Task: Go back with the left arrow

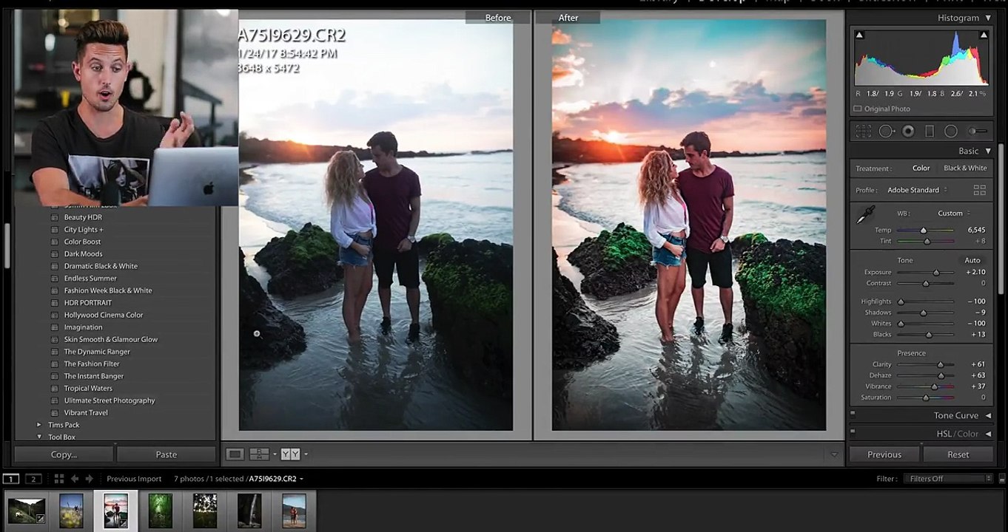Action: point(75,479)
